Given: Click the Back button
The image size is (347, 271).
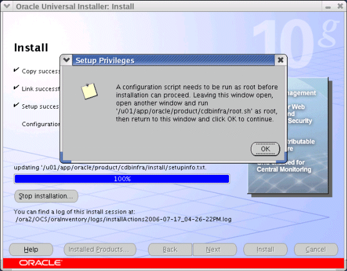Looking at the screenshot, I should (170, 250).
